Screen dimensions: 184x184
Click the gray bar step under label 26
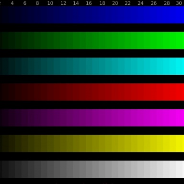pos(153,169)
